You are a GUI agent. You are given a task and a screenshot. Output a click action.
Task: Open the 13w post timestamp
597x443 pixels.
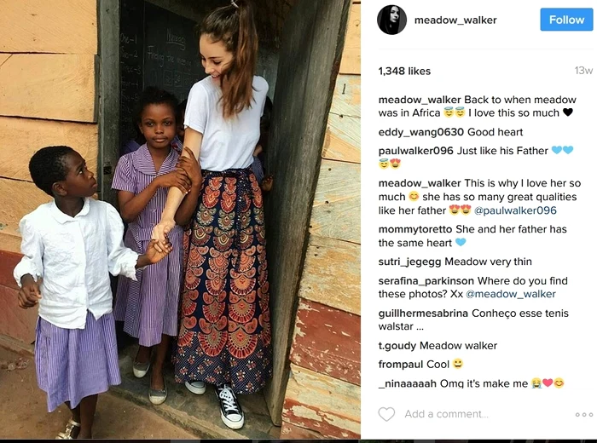(x=583, y=71)
